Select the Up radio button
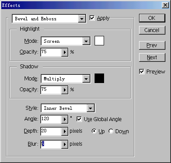The image size is (171, 163). [94, 131]
